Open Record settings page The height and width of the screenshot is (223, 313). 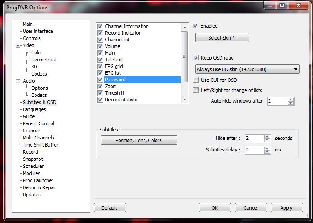point(30,152)
